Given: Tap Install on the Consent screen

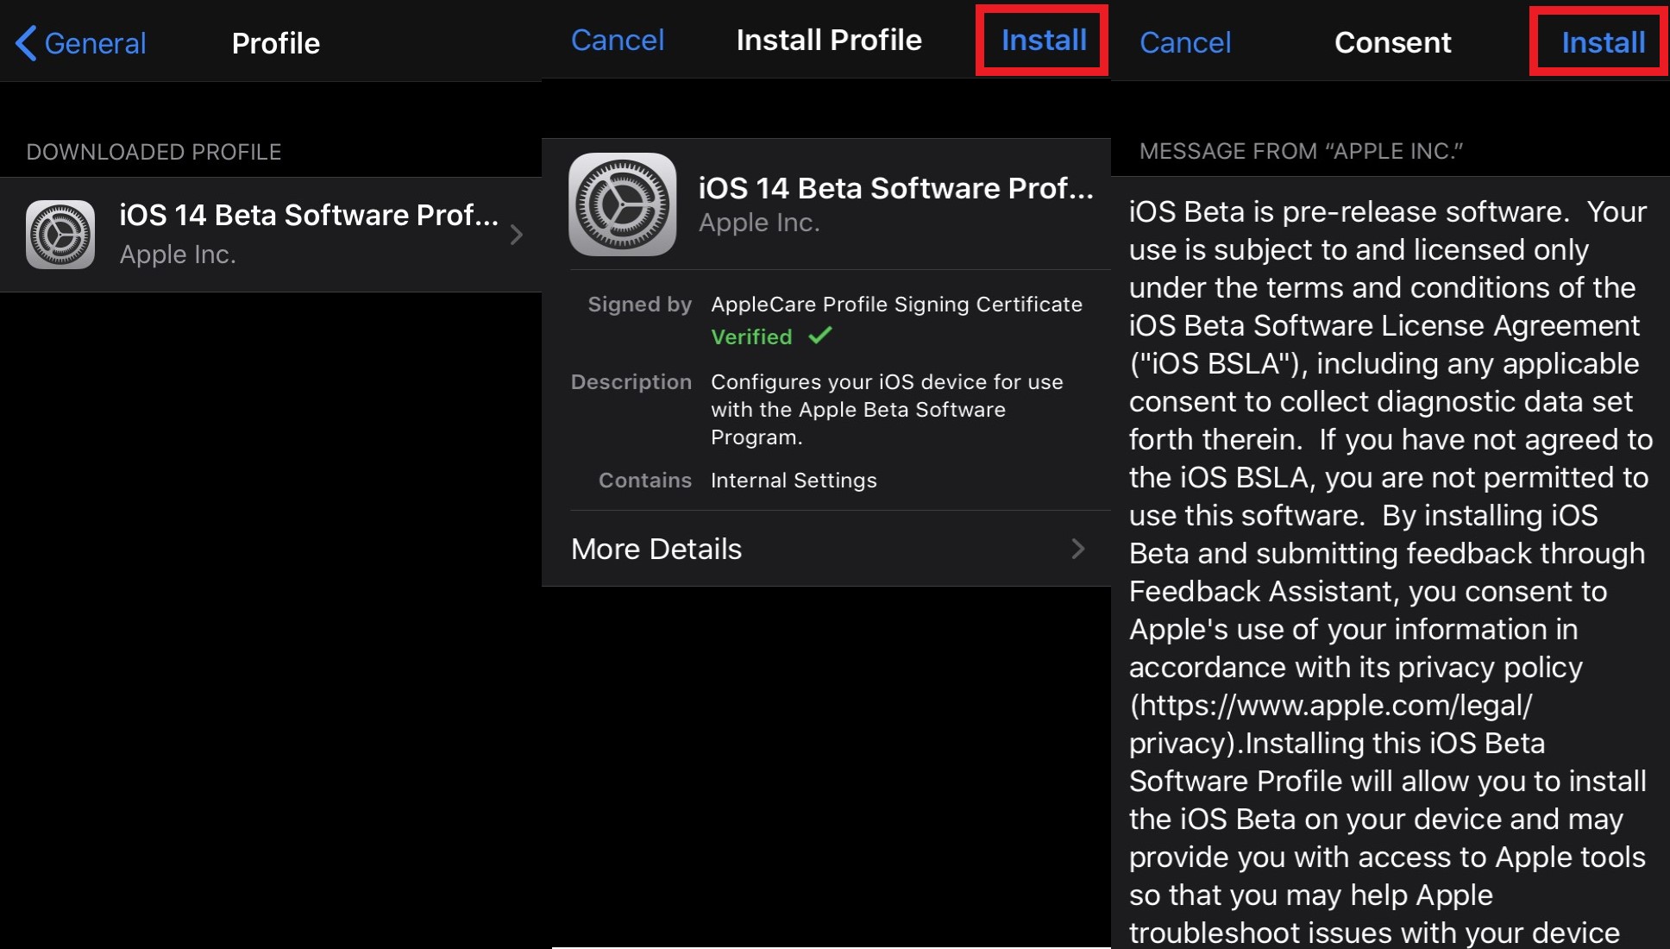Looking at the screenshot, I should point(1598,42).
